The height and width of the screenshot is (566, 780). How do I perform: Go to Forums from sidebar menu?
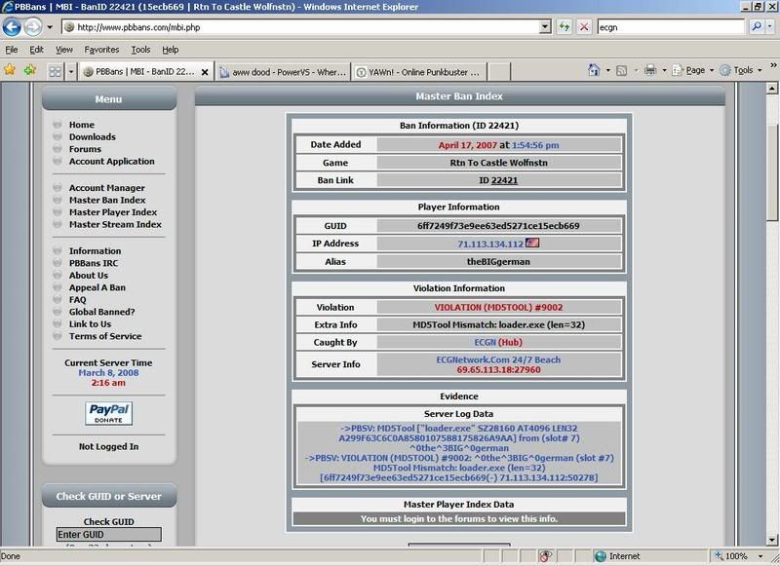85,149
